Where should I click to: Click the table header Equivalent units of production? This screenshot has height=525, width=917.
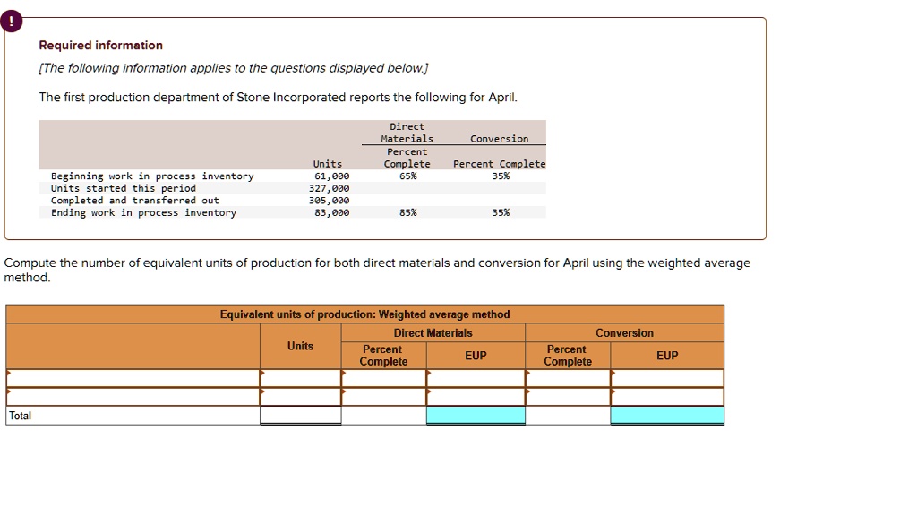tap(364, 314)
